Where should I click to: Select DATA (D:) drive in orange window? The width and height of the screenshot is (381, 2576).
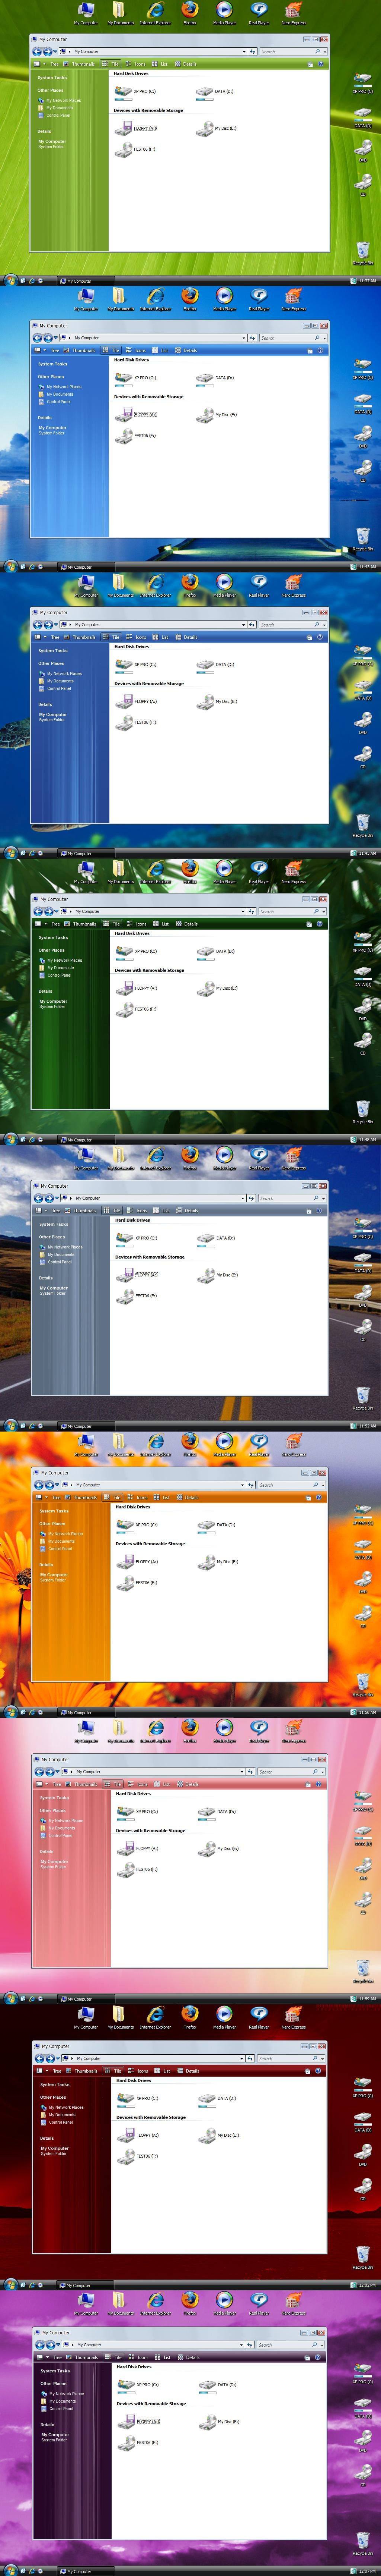point(217,1525)
